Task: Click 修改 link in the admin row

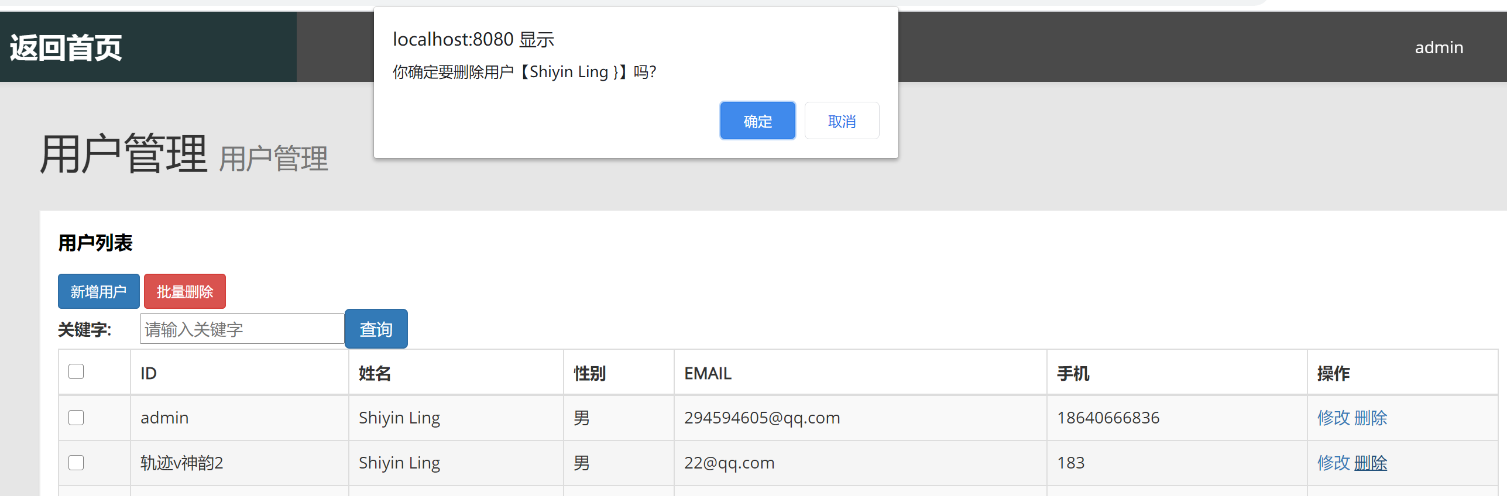Action: pos(1333,418)
